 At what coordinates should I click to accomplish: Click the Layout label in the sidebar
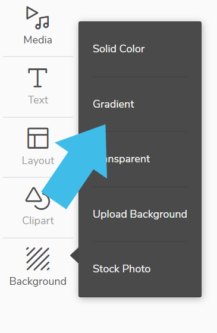pos(38,161)
